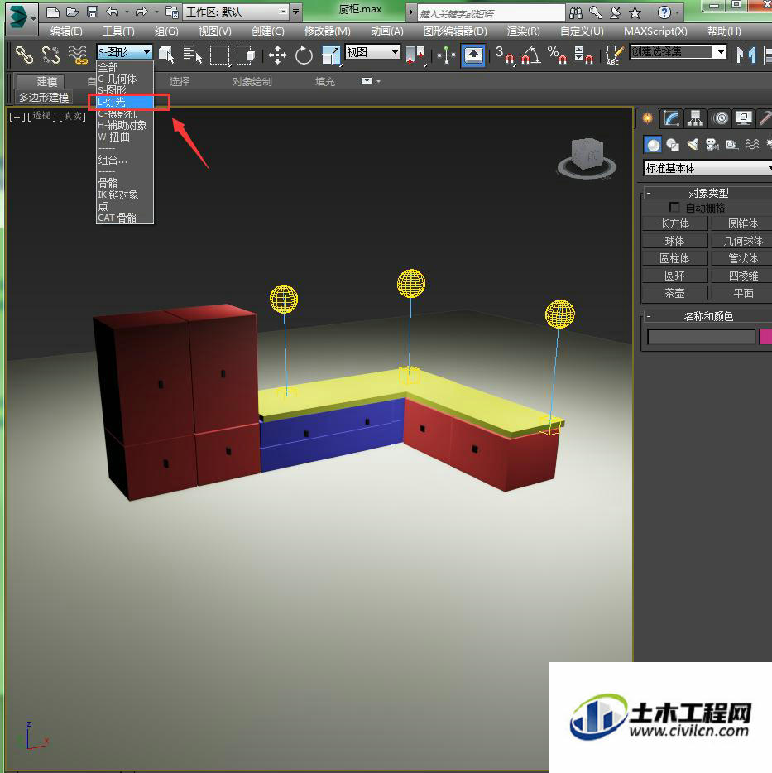Open the Modify panel tab

[x=671, y=118]
